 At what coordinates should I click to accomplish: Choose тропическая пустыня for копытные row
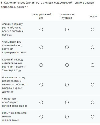pyautogui.click(x=67, y=117)
